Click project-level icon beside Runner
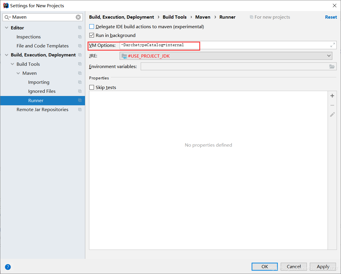Image resolution: width=341 pixels, height=274 pixels. coord(80,100)
